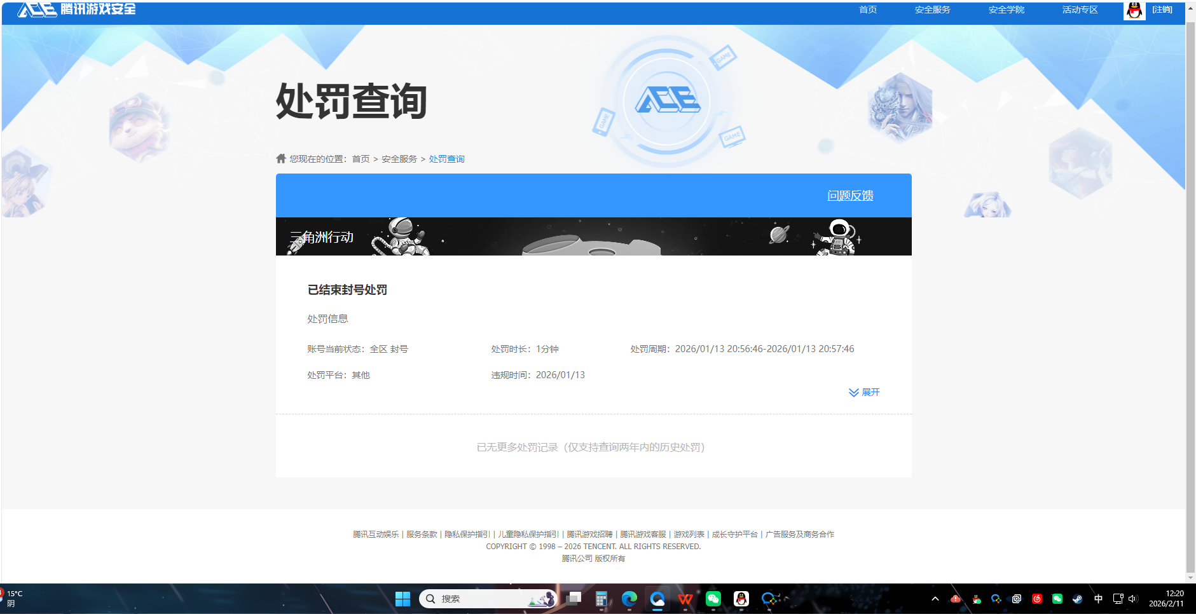The height and width of the screenshot is (614, 1196).
Task: Expand the punishment record with 展开
Action: (863, 392)
